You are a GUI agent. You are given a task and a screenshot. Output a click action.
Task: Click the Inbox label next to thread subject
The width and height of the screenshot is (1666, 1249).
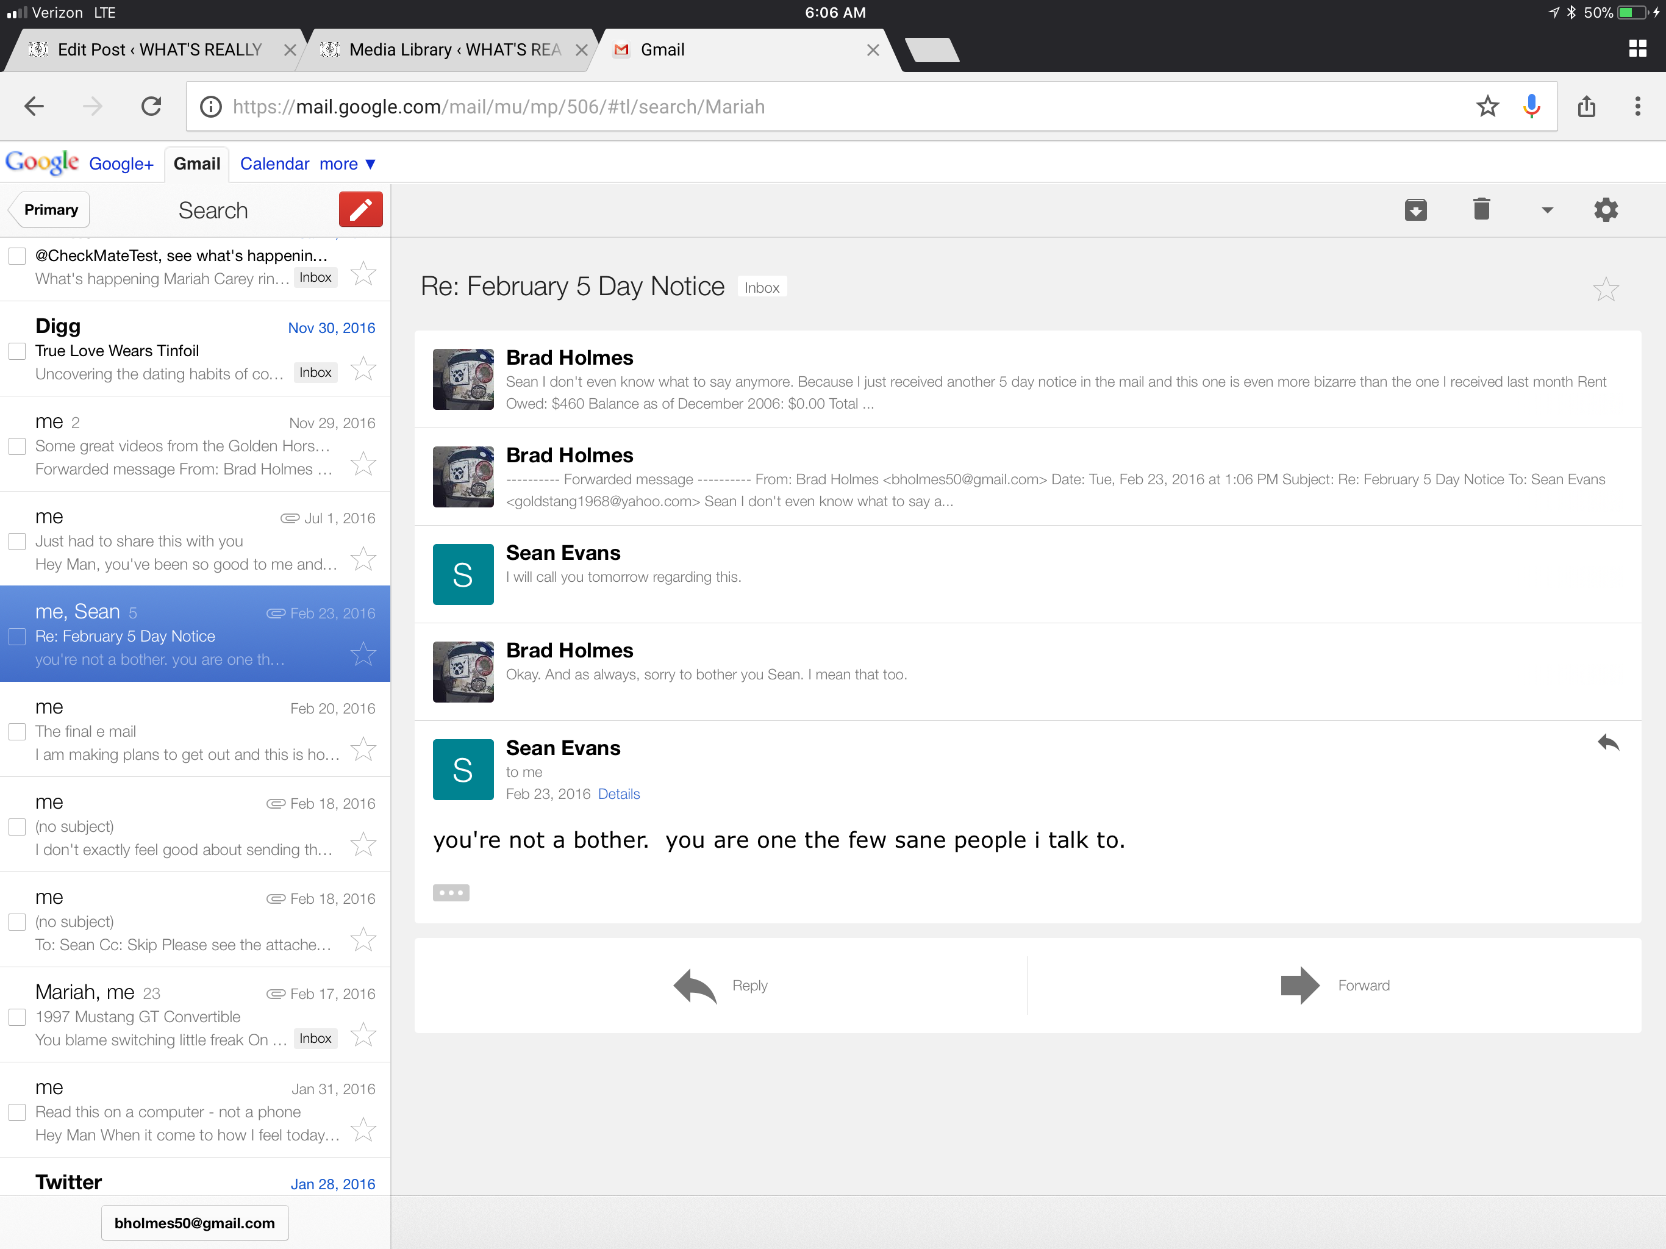pos(762,288)
